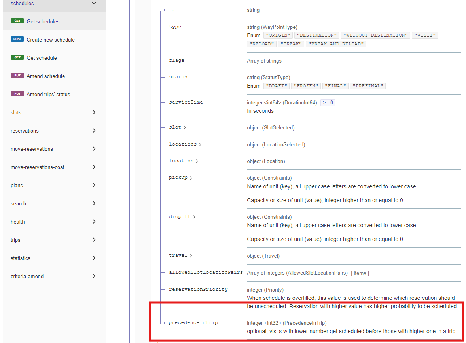Expand the slots sidebar section
466x343 pixels.
click(94, 112)
